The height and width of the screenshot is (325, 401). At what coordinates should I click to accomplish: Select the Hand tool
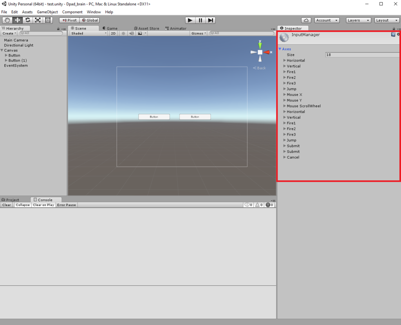7,20
